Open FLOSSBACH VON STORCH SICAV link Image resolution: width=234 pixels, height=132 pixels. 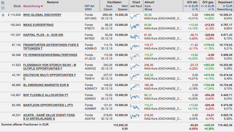pyautogui.click(x=50, y=67)
